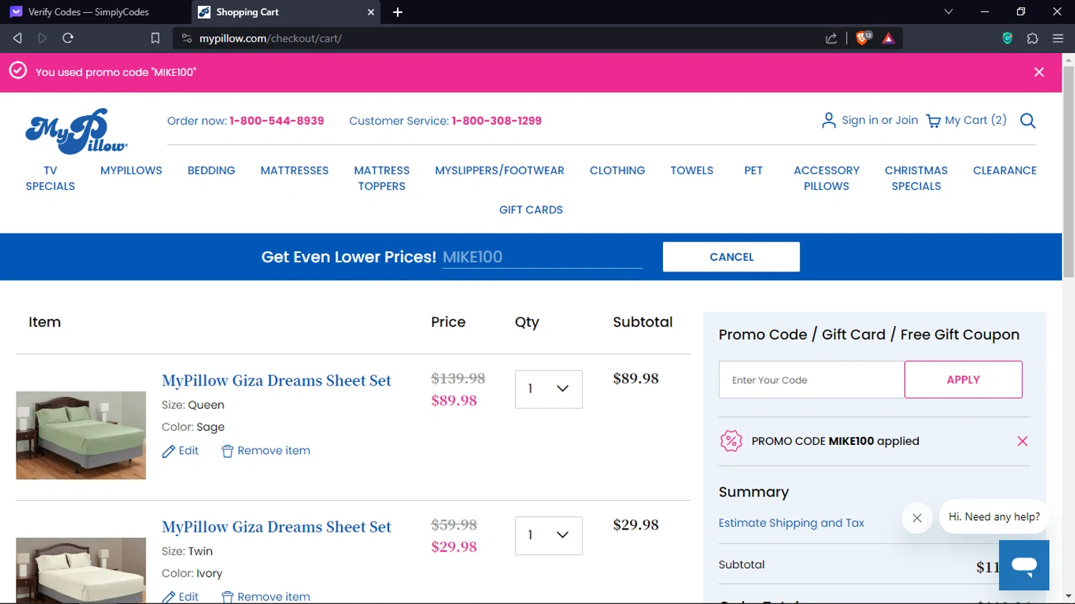
Task: Open quantity dropdown for Twin sheet set
Action: (548, 535)
